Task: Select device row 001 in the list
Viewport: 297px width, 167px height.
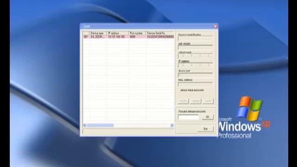Action: [129, 37]
